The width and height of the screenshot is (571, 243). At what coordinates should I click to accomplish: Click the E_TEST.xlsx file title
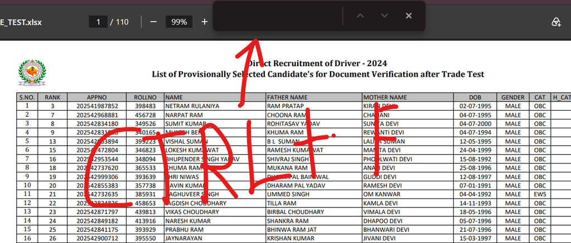pyautogui.click(x=21, y=22)
